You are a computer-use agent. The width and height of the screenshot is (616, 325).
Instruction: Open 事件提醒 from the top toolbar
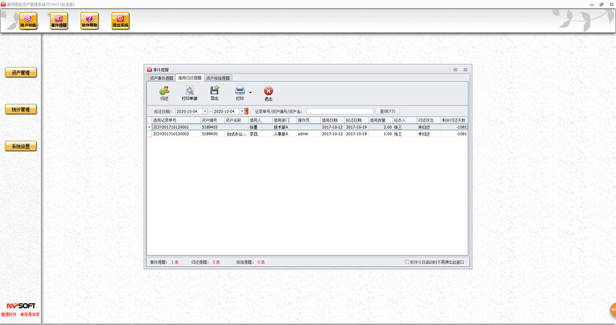coord(59,22)
